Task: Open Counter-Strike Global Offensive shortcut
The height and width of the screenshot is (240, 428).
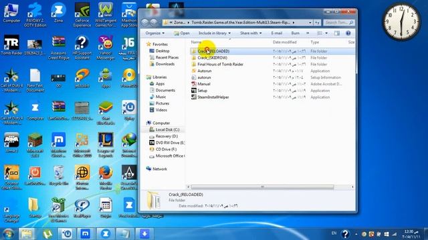Action: [x=11, y=177]
